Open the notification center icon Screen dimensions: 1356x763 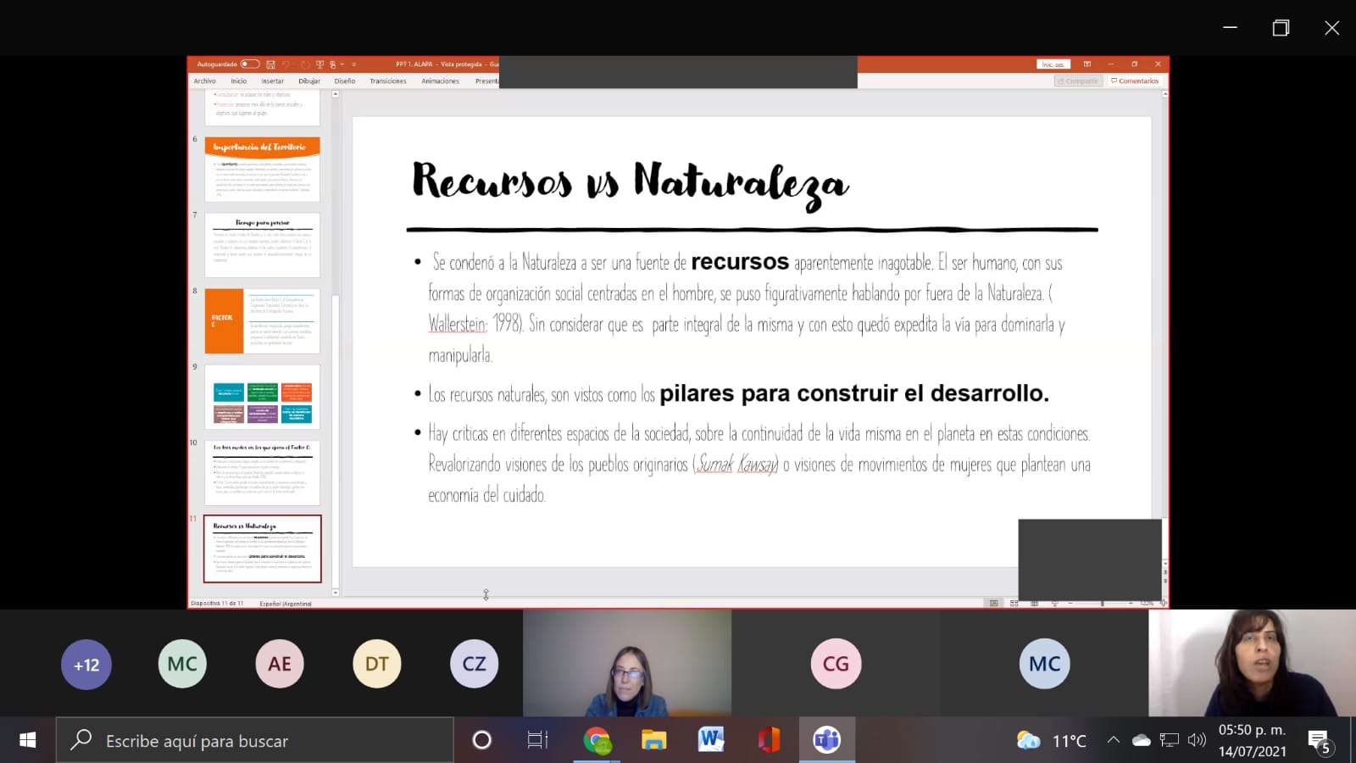click(1320, 742)
